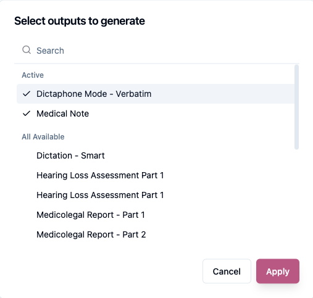
Task: Click the magnifying glass search icon
Action: [x=27, y=50]
